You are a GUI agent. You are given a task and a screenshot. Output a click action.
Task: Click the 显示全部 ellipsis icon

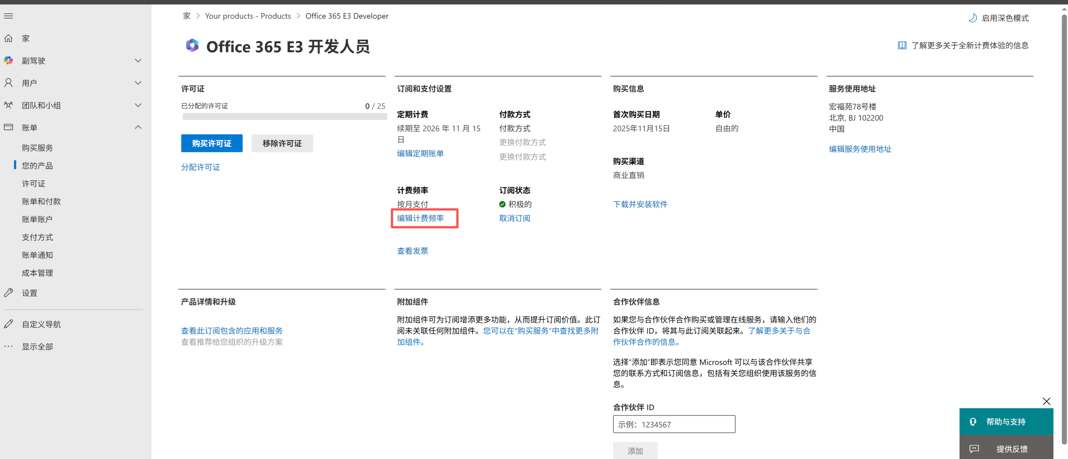click(8, 346)
